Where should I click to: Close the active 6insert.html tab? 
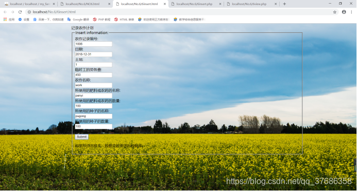coord(165,4)
